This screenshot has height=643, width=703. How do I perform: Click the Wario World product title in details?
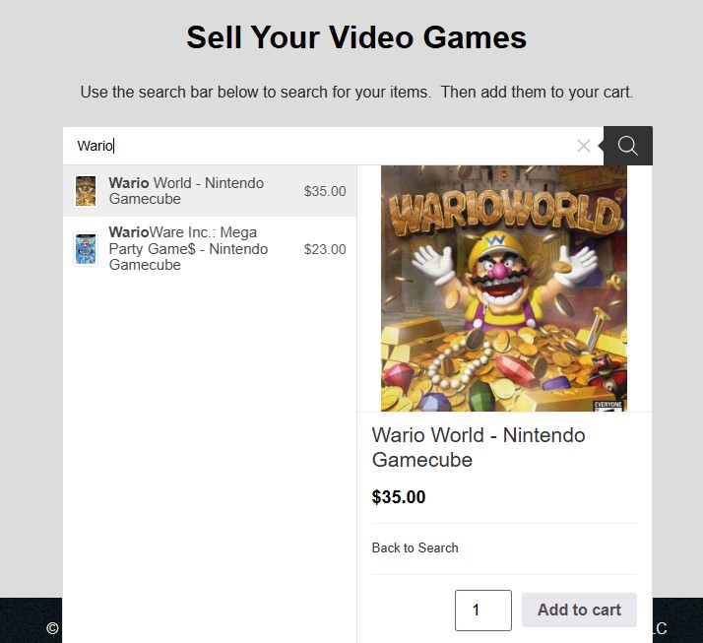[x=479, y=447]
